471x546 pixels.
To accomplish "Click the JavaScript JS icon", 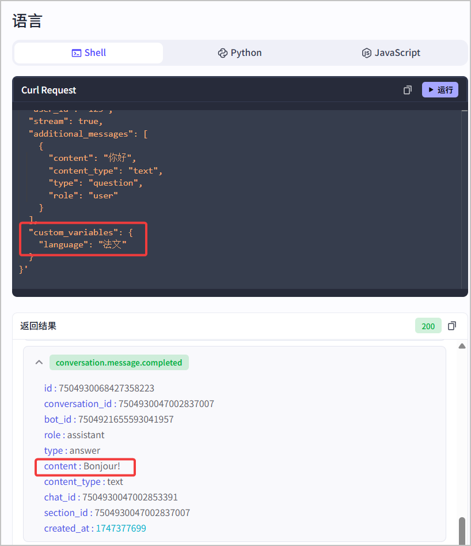I will 366,53.
